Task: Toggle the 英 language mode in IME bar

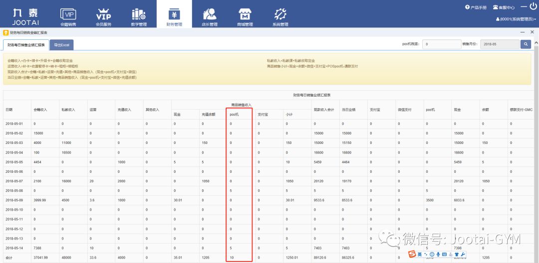Action: coord(420,254)
